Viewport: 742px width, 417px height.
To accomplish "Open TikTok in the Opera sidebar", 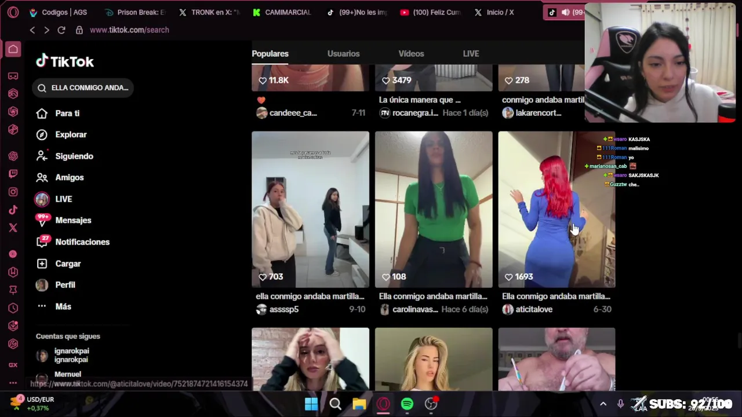I will coord(13,210).
